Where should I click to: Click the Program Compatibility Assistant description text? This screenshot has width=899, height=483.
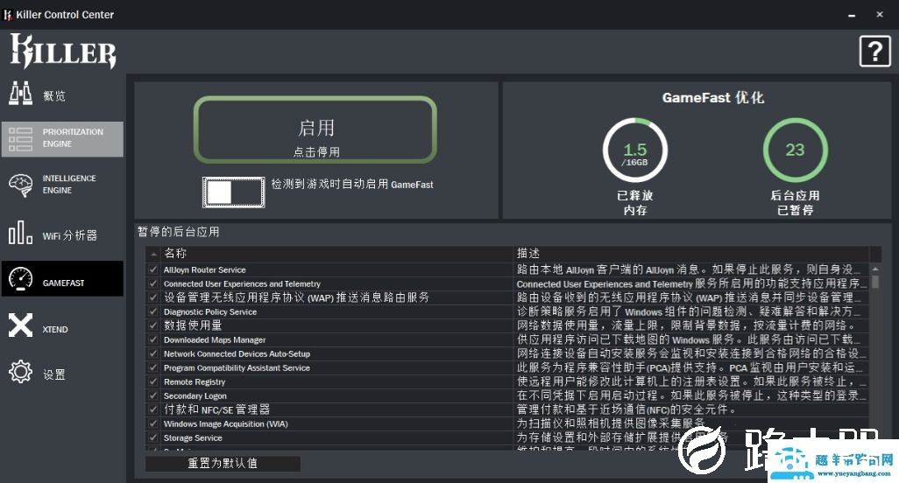(691, 367)
